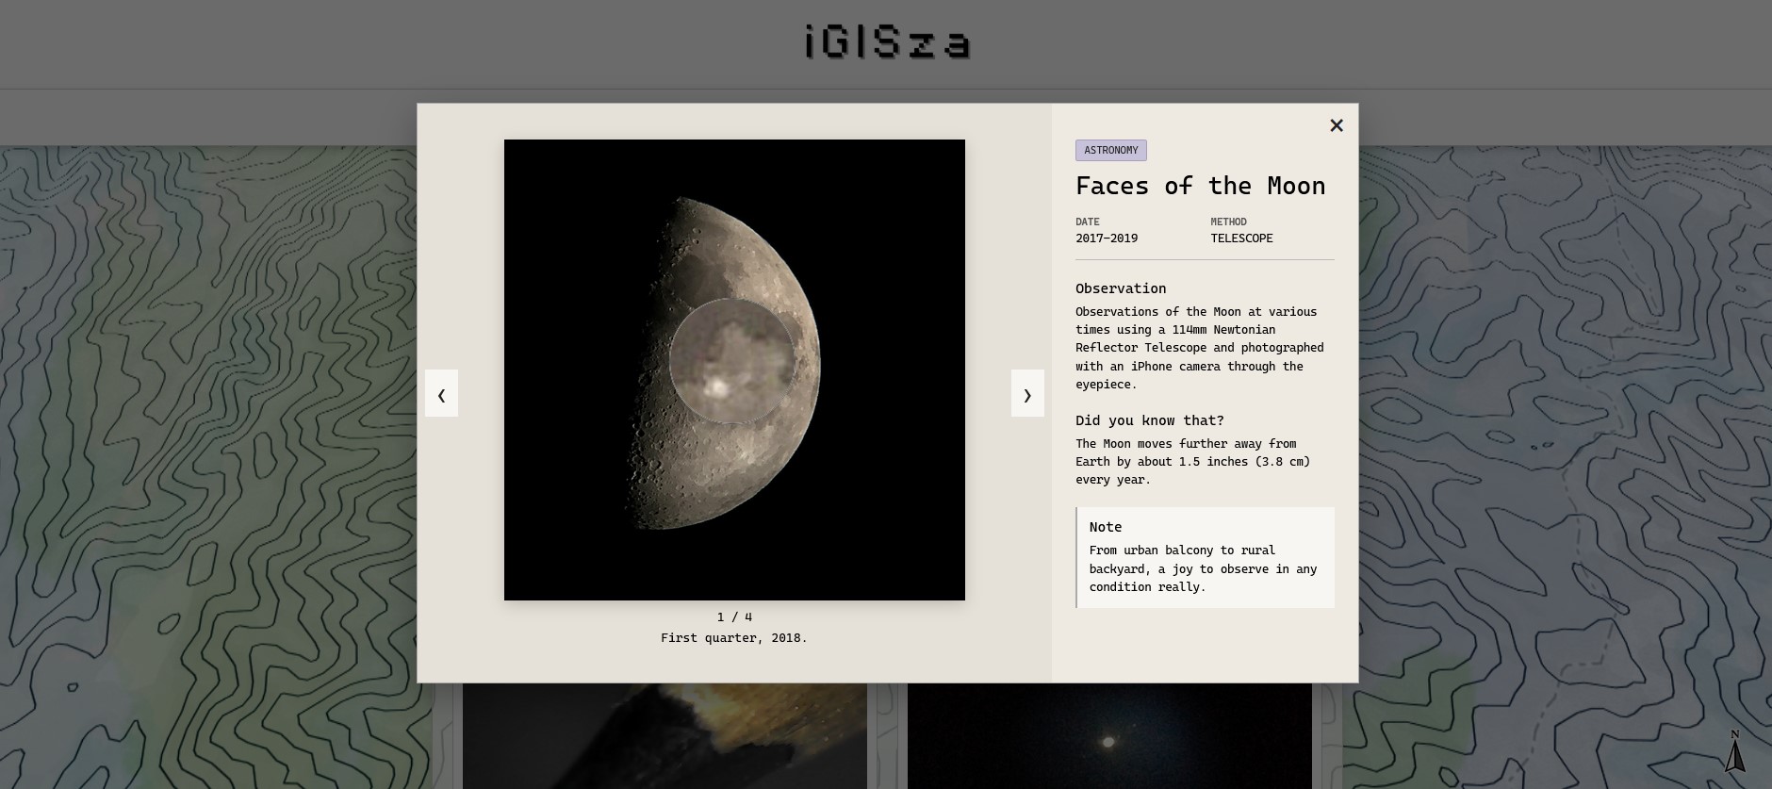Viewport: 1772px width, 789px height.
Task: Click the '1 / 4' image counter
Action: point(734,617)
